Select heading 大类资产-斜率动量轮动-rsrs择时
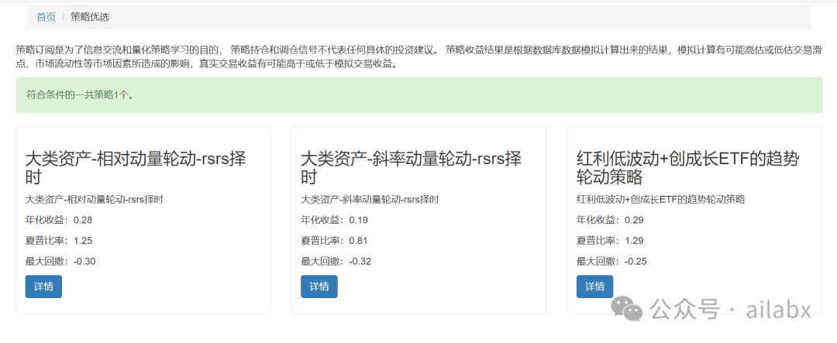837x343 pixels. 412,167
